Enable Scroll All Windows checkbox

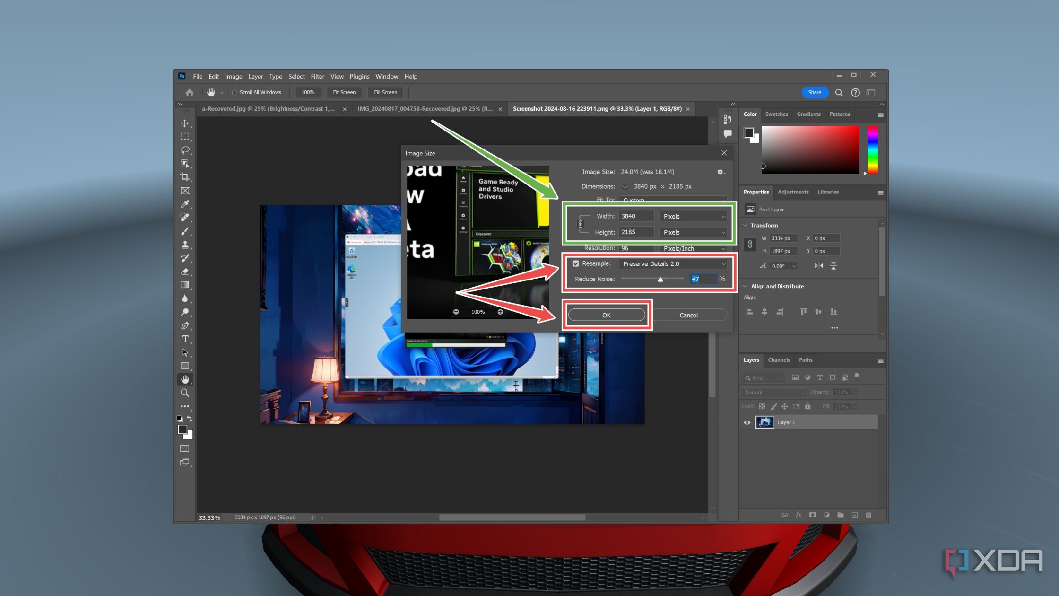tap(234, 92)
